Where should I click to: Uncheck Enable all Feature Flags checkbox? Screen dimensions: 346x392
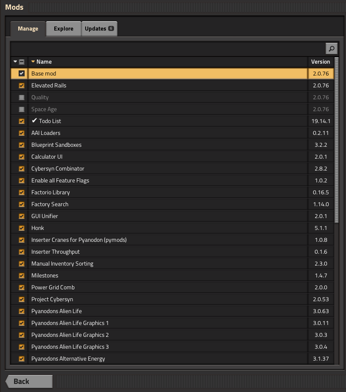click(x=22, y=180)
